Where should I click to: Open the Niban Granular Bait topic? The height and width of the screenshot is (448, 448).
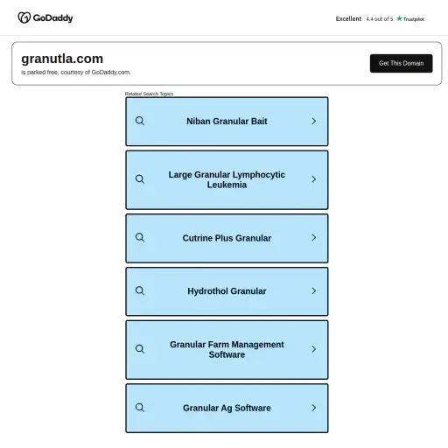tap(227, 122)
